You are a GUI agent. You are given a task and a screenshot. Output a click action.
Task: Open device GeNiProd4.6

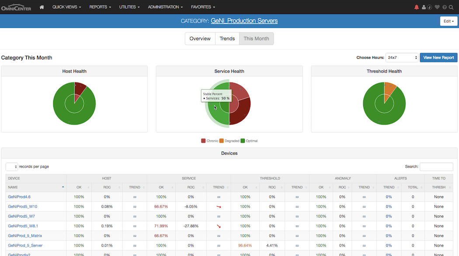point(19,197)
